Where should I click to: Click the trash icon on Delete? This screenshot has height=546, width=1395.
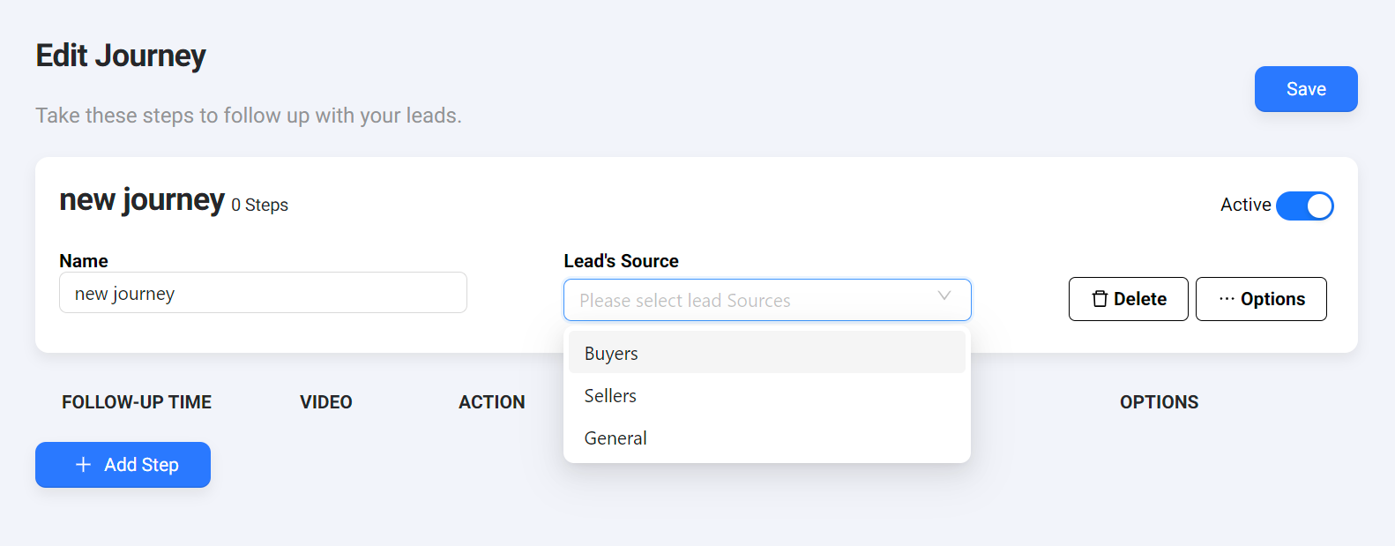point(1100,299)
